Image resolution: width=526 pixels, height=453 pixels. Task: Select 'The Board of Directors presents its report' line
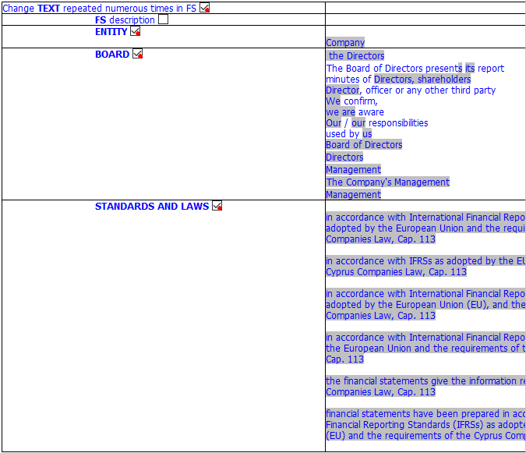[415, 69]
